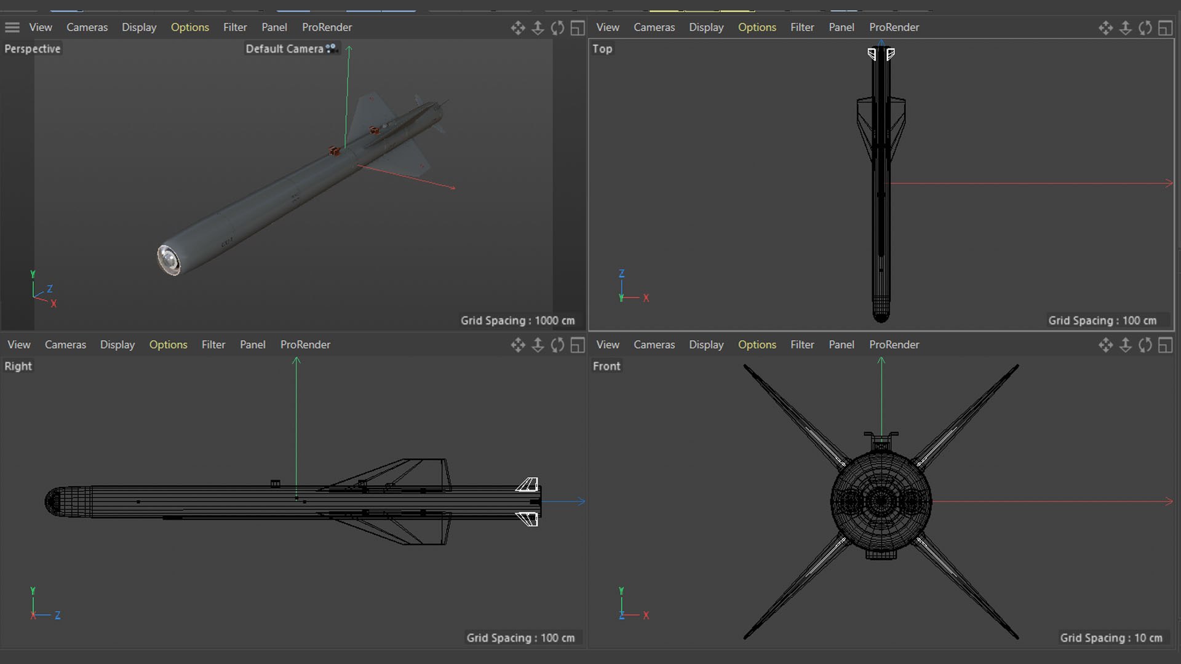Open the ProRender menu in the Perspective viewport
The image size is (1181, 664).
(327, 28)
